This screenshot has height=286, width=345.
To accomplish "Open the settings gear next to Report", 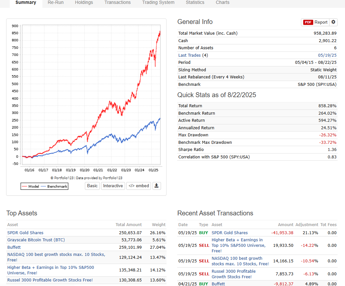I will click(x=333, y=22).
